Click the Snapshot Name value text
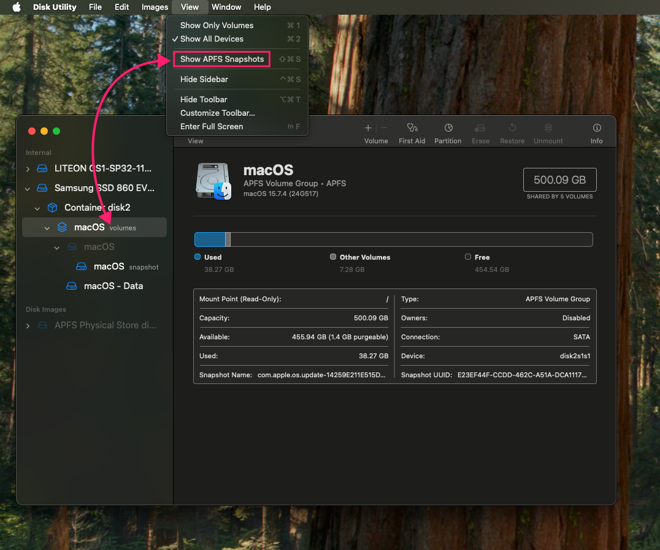 pos(321,375)
